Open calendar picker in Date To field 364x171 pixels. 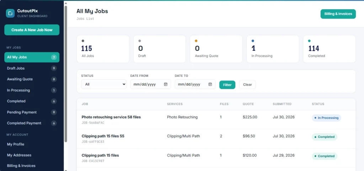(x=210, y=84)
